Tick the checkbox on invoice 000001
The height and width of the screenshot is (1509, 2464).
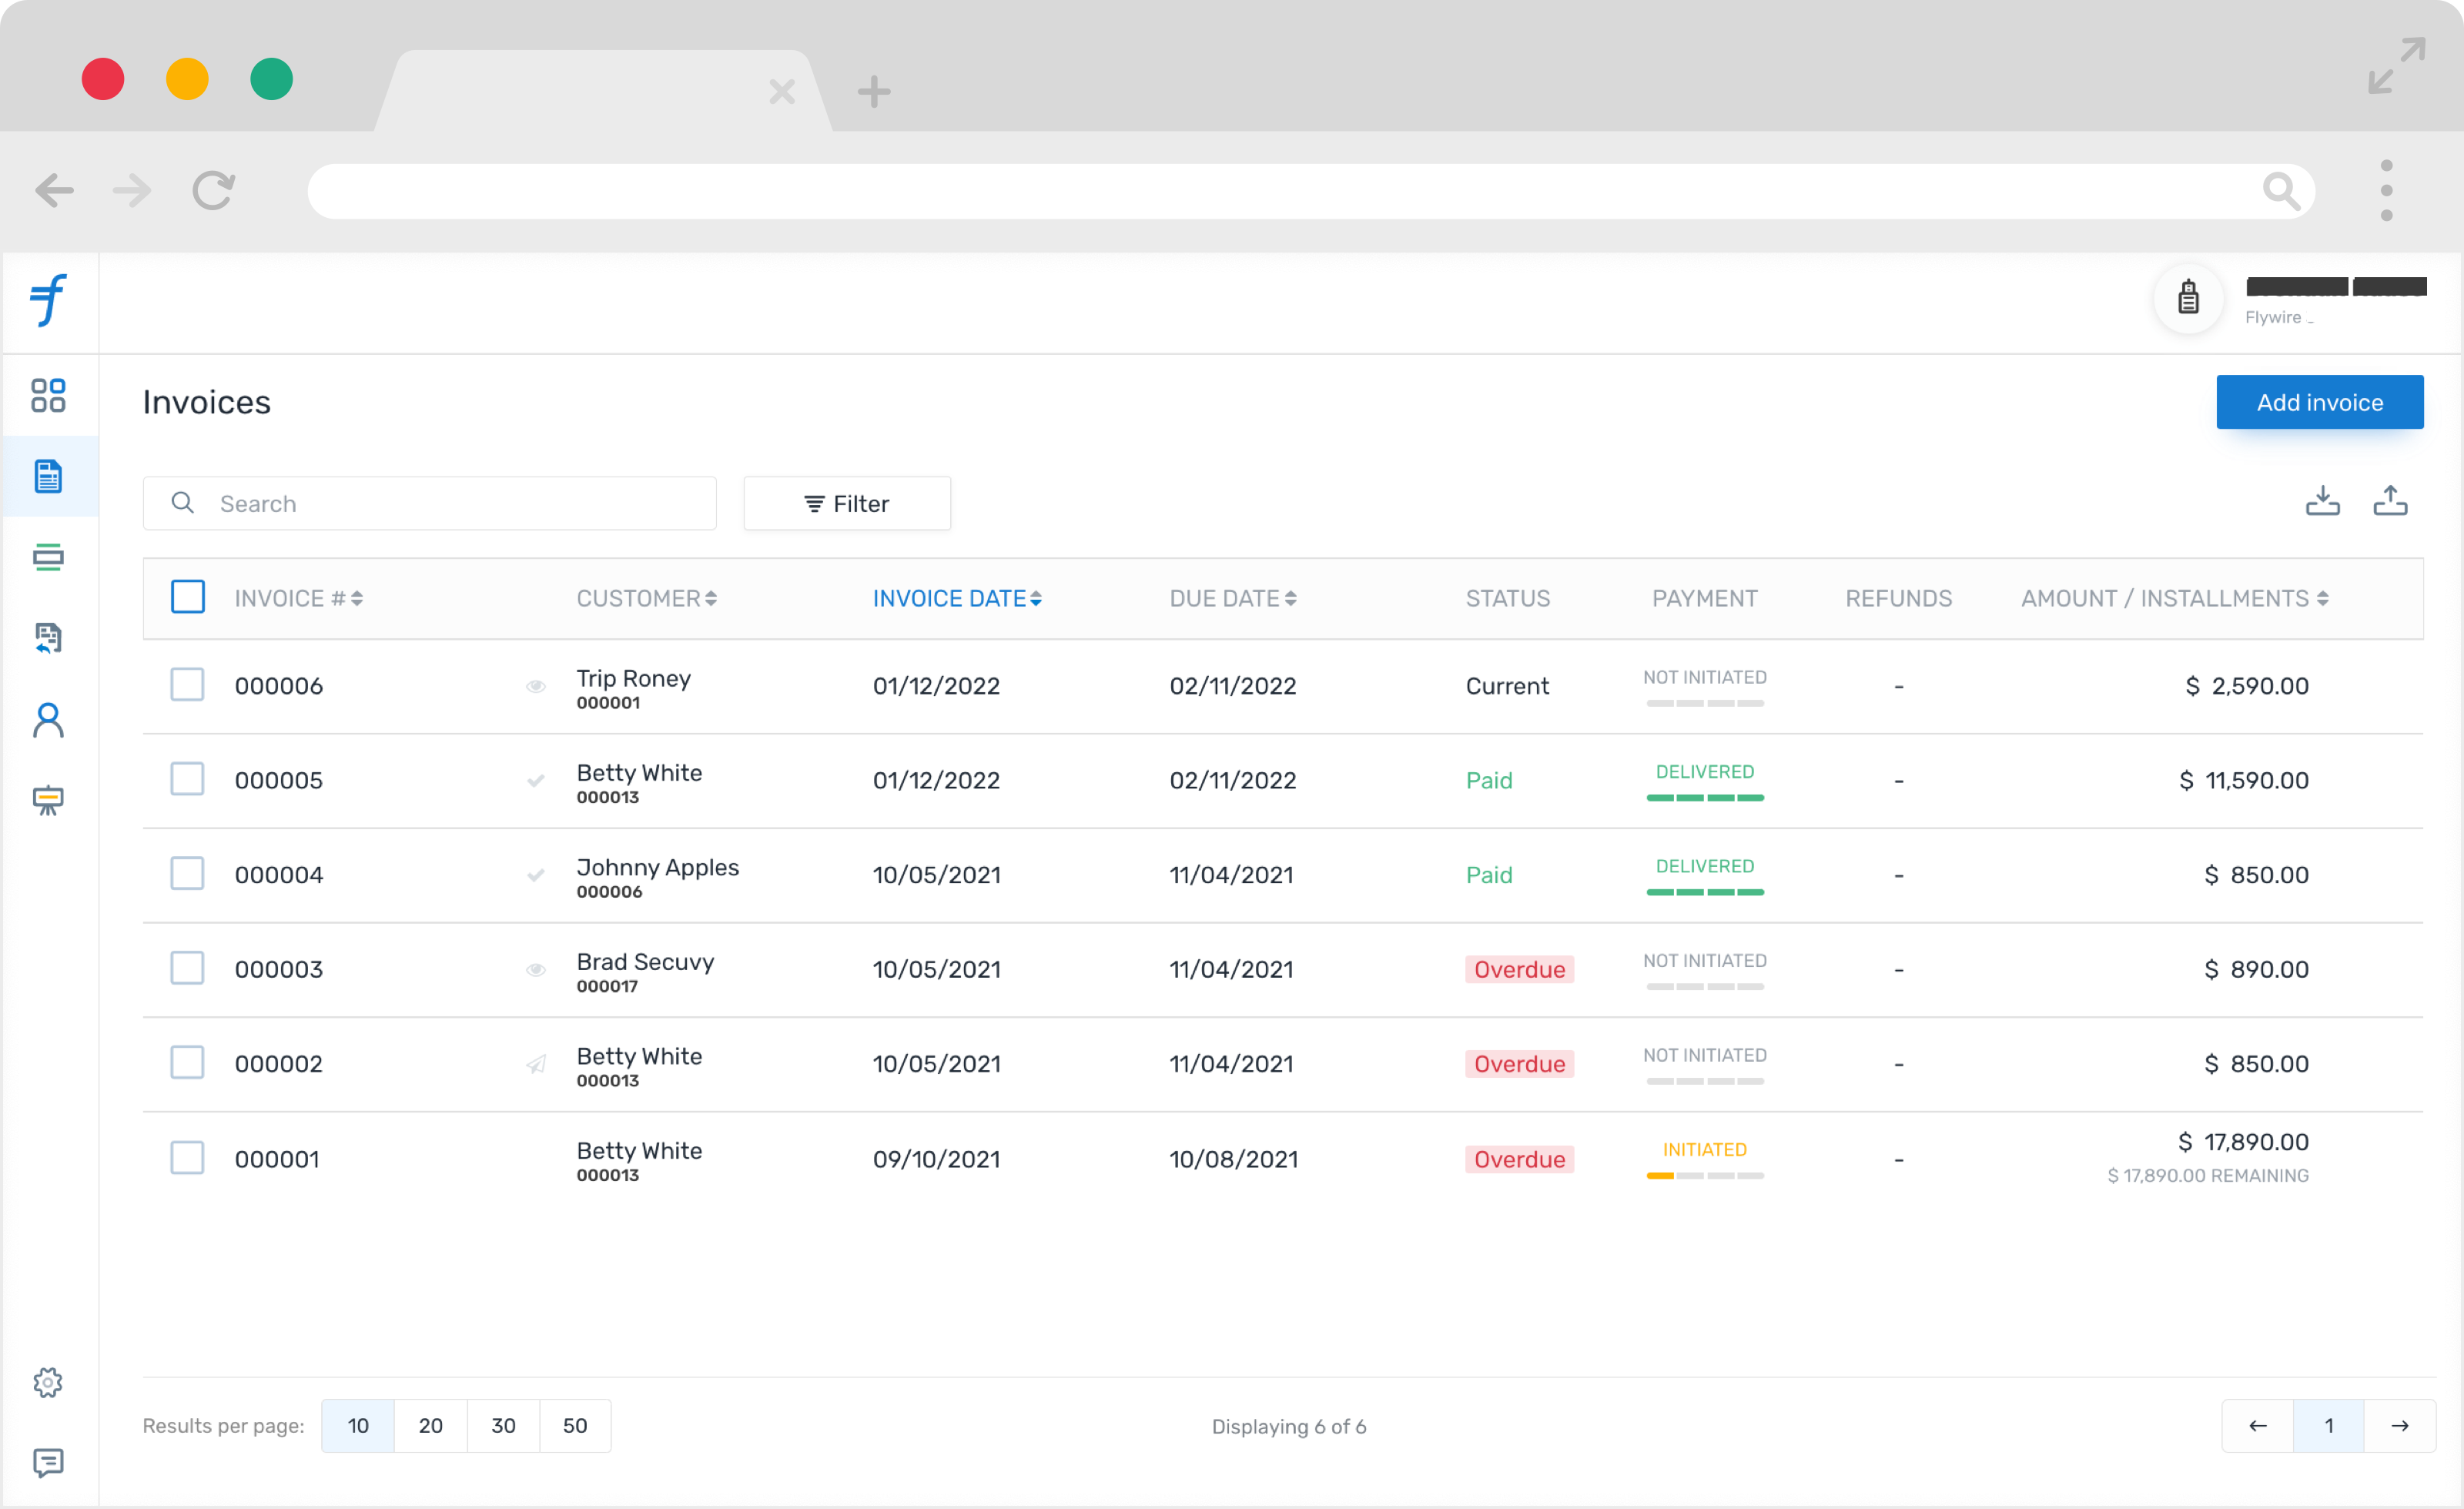coord(187,1157)
